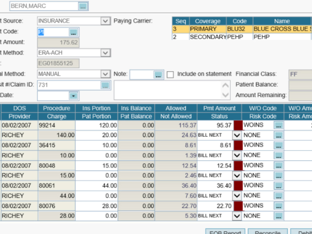Screen dimensions: 312x234
Task: Open W/O code lookup for procedure 80076
Action: coord(278,206)
